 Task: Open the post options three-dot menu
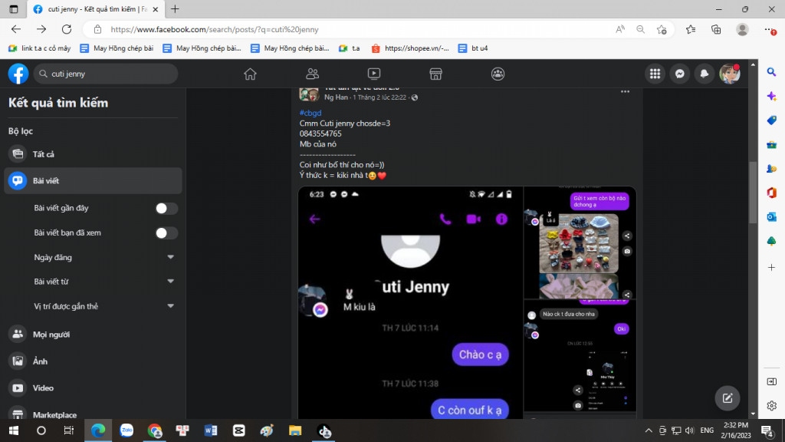pos(625,91)
